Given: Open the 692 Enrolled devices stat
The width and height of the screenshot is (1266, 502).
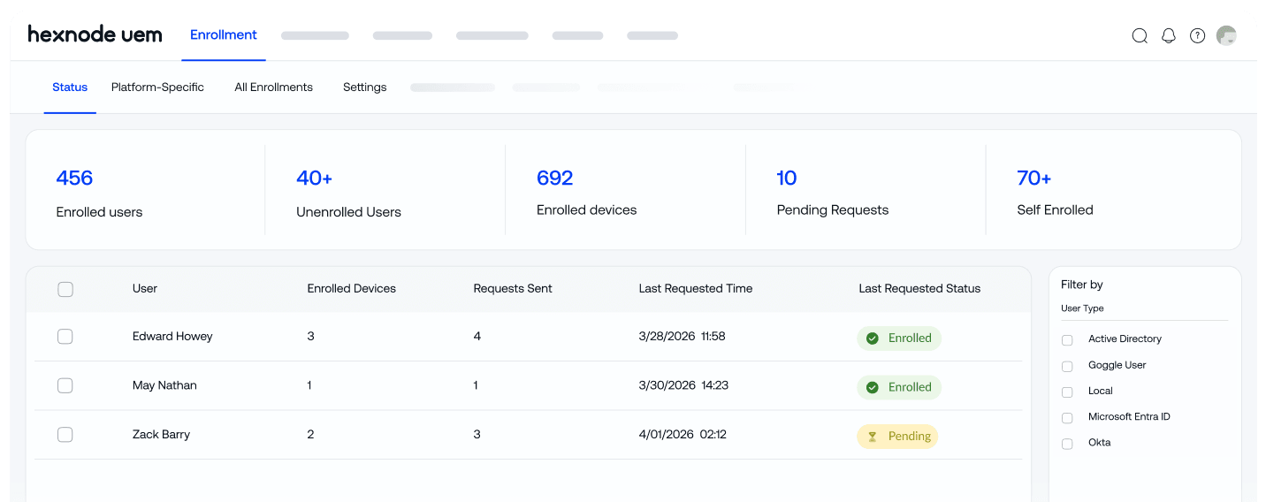Looking at the screenshot, I should [x=586, y=193].
